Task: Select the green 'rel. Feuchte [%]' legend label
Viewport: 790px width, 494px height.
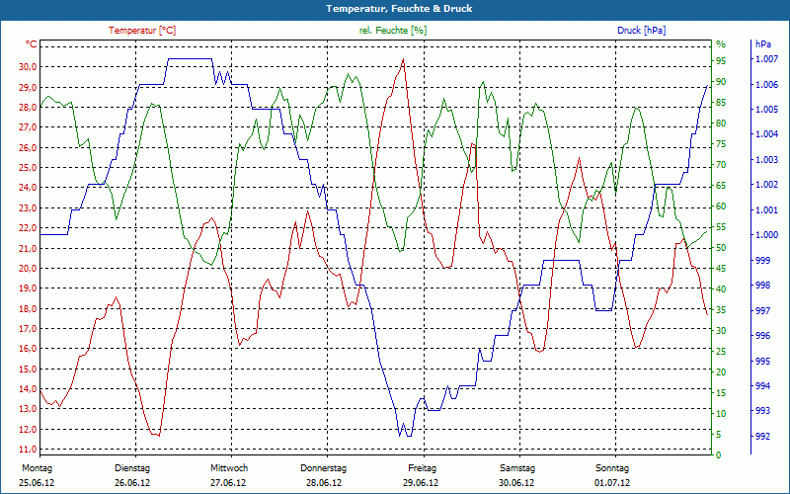Action: pos(393,31)
